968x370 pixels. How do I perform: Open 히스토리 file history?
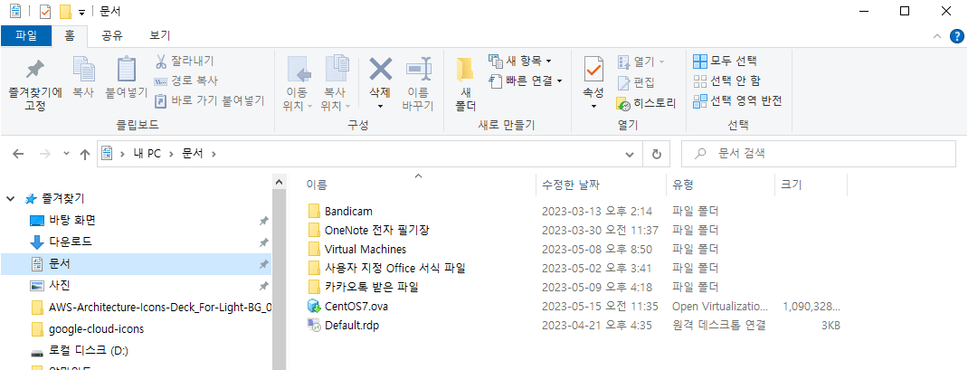coord(646,103)
